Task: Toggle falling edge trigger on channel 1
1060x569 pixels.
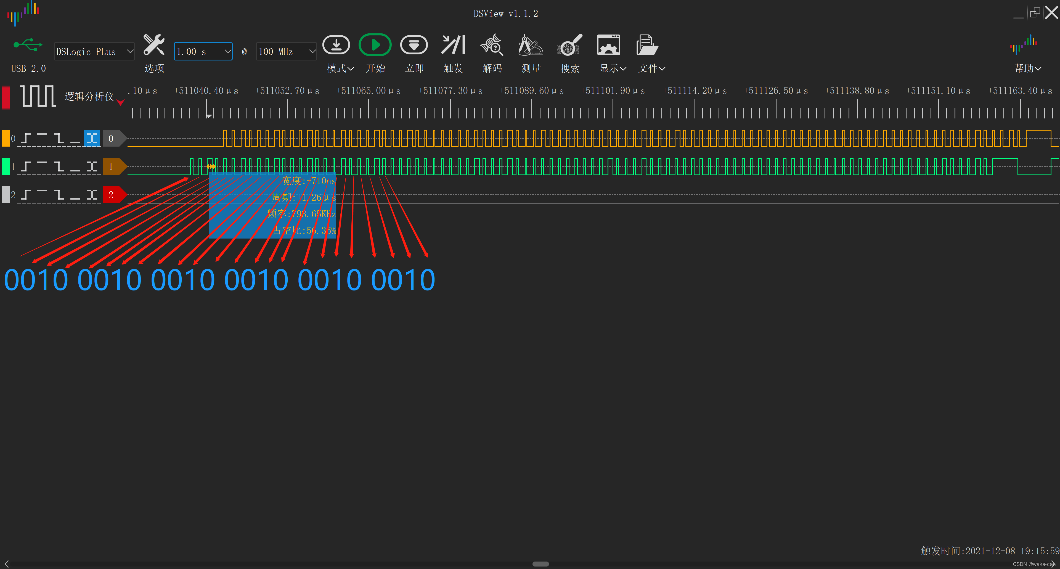Action: click(59, 167)
